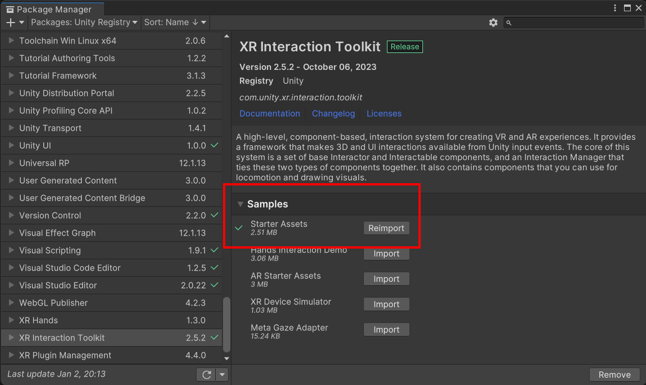
Task: Open the Packages: Unity Registry dropdown
Action: [84, 23]
